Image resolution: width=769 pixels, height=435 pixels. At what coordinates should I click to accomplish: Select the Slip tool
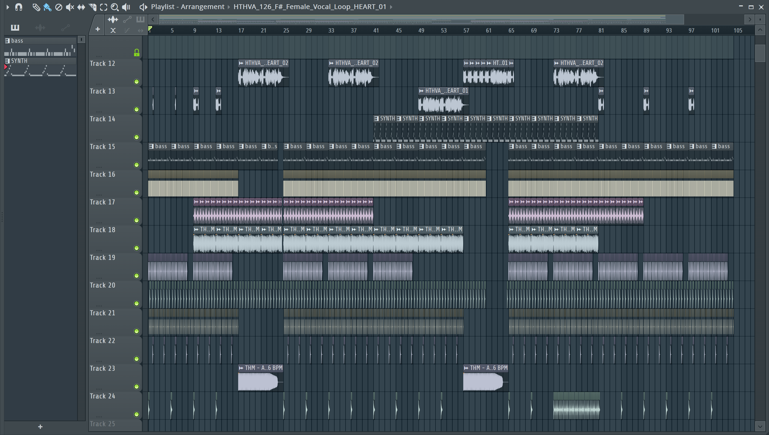[81, 7]
